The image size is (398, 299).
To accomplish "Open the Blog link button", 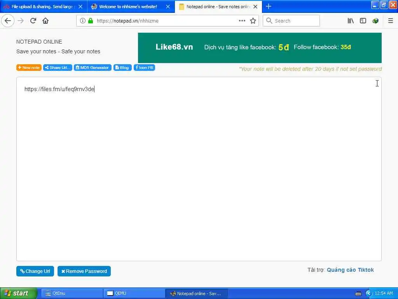I will (122, 67).
